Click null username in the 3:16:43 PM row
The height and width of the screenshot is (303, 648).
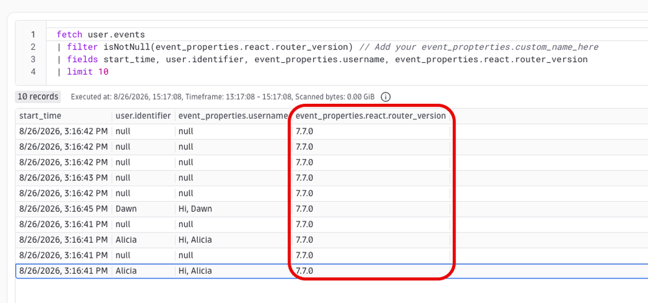click(186, 178)
